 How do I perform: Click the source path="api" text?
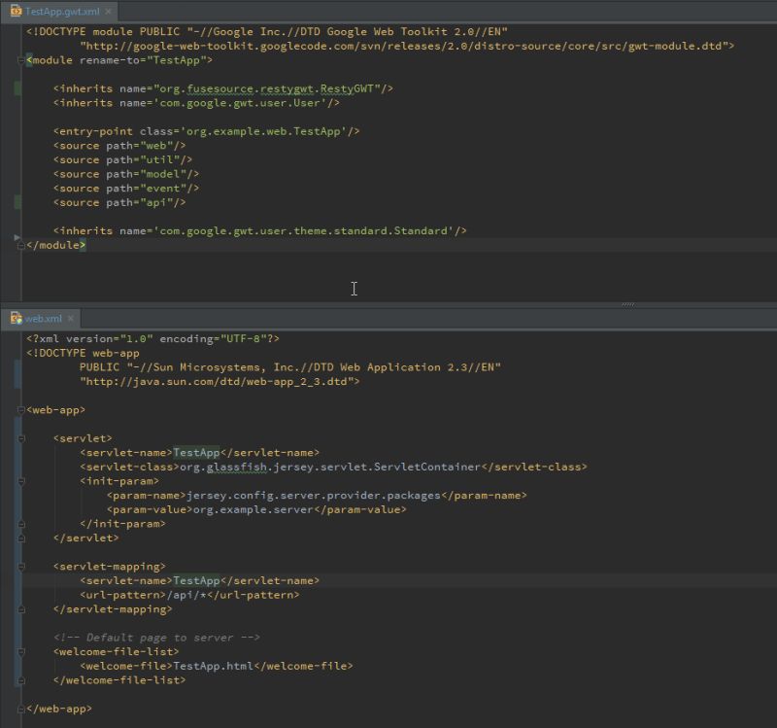(x=119, y=203)
